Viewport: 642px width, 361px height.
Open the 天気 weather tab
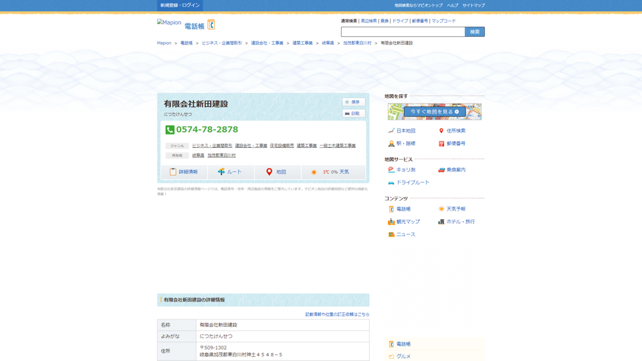[333, 172]
